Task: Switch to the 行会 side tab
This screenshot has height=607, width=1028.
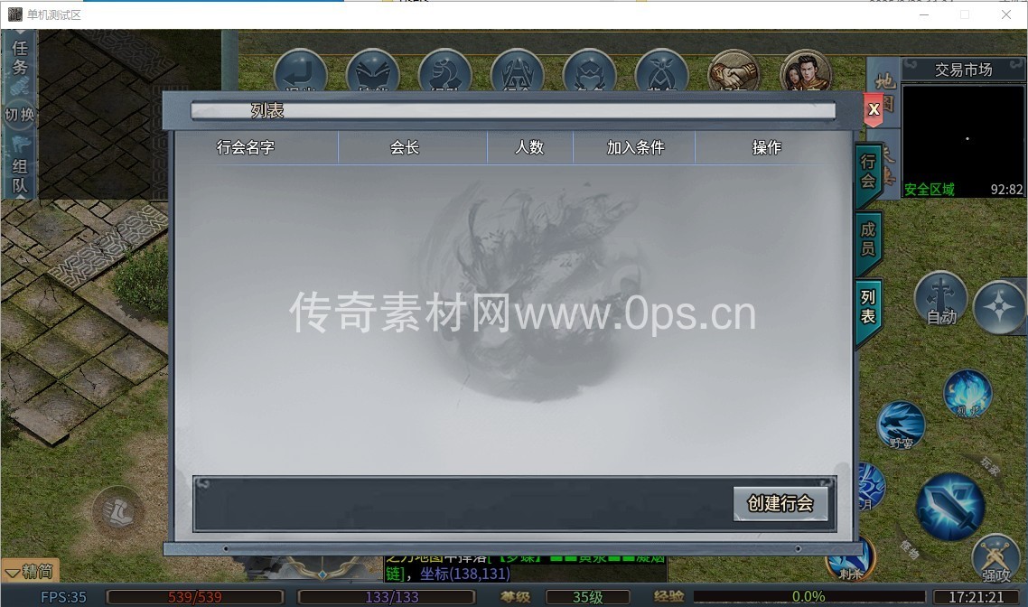Action: (x=868, y=172)
